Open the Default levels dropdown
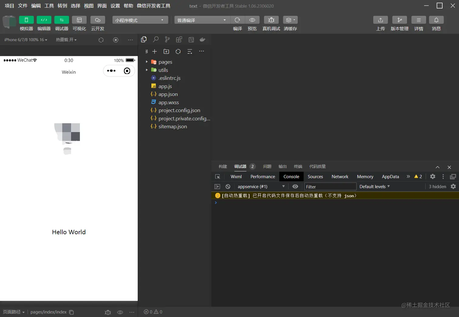 [375, 187]
